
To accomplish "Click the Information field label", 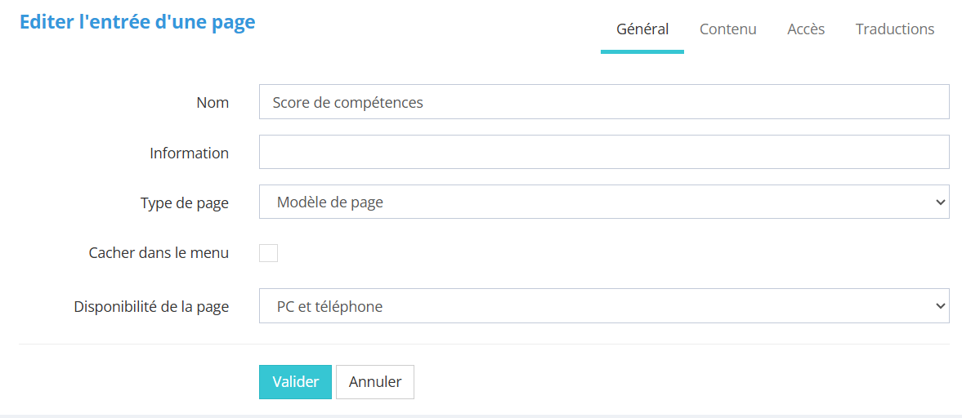I will (189, 153).
